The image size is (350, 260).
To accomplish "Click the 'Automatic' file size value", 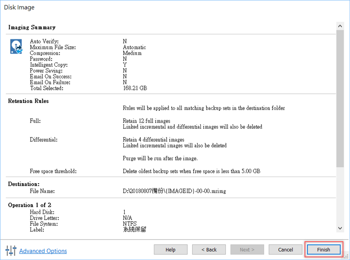I will click(x=134, y=47).
